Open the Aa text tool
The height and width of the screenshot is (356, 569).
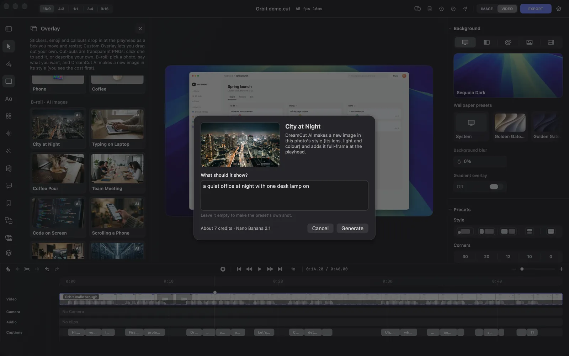[9, 99]
